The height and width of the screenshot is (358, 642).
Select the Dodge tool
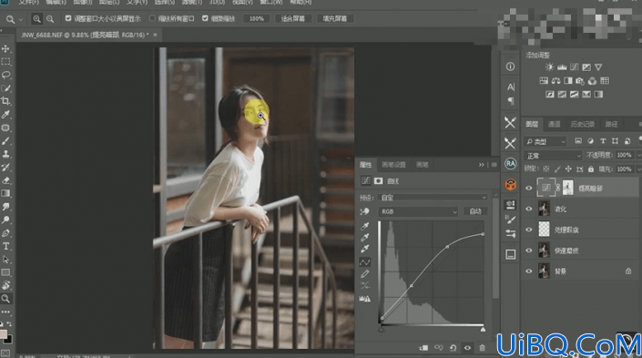click(x=5, y=220)
